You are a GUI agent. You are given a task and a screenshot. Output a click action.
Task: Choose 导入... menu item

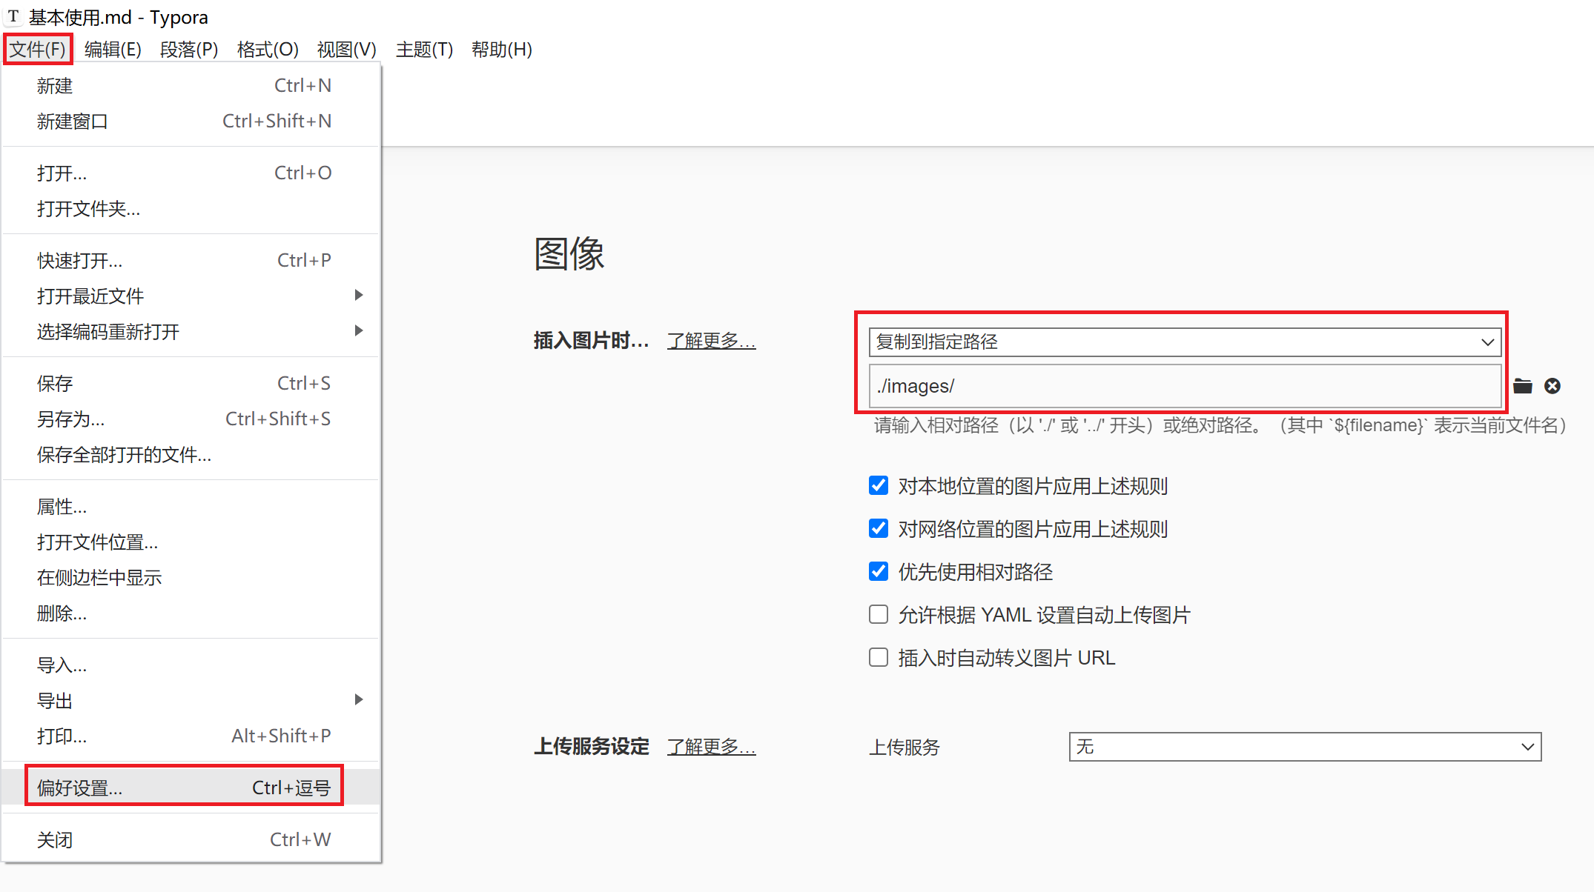191,665
